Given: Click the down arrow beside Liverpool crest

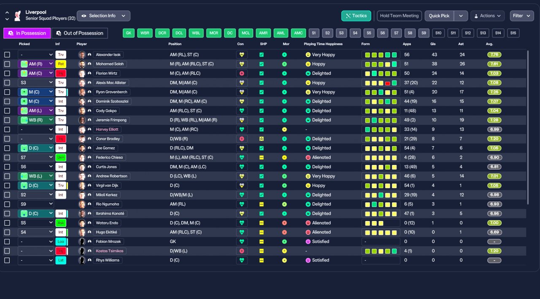Looking at the screenshot, I should (7, 19).
